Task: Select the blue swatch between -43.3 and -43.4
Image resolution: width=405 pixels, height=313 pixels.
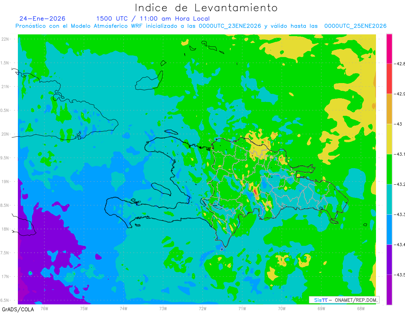Action: 389,229
